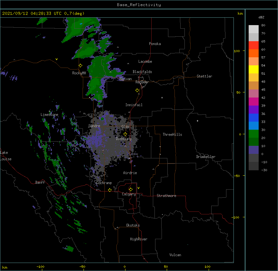Viewport: 278px width, 271px height.
Task: Select the bright green 20-30 dBZ swatch
Action: click(253, 134)
